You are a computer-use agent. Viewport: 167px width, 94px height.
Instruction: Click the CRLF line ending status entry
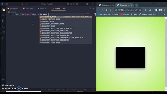coord(63,90)
